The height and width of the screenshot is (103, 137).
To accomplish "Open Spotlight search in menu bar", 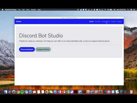I will click(x=128, y=10).
